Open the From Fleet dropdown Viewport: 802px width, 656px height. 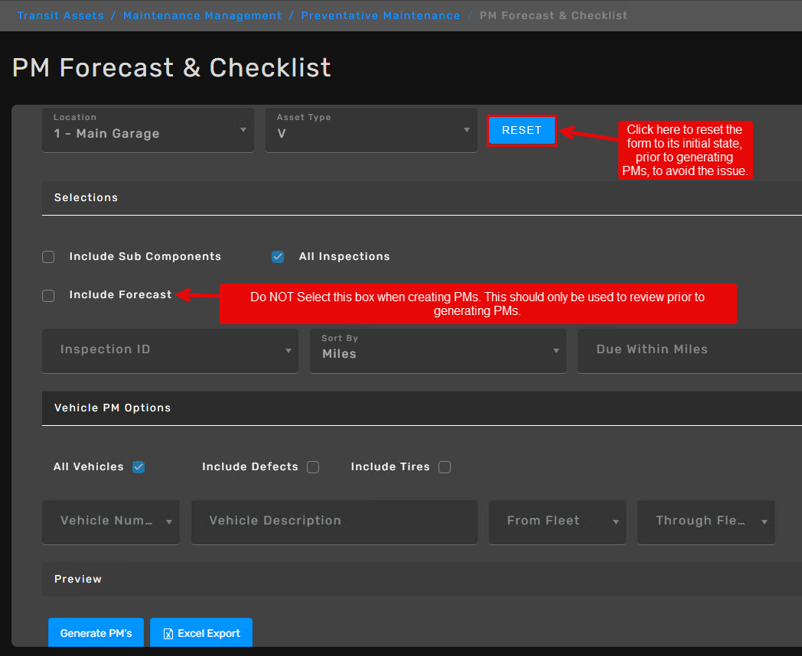(x=557, y=521)
